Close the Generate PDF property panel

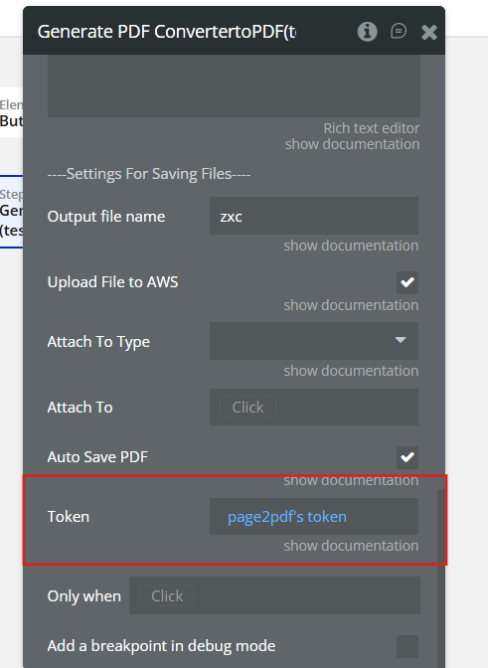click(428, 32)
